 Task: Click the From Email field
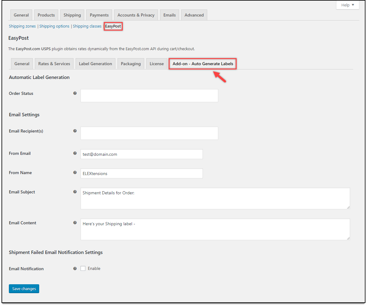(x=142, y=154)
